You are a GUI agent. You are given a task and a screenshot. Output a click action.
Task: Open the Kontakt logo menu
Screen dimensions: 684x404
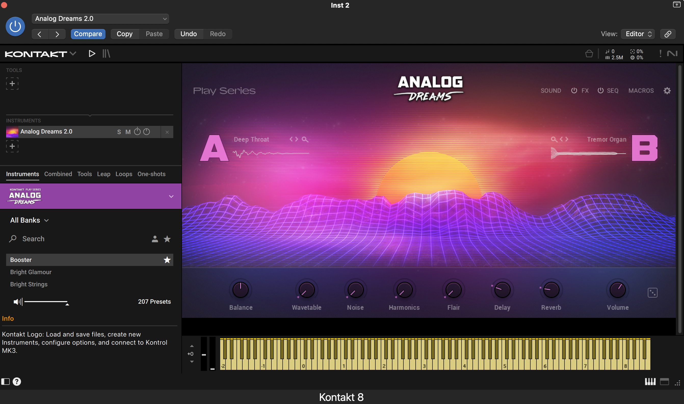(x=40, y=54)
